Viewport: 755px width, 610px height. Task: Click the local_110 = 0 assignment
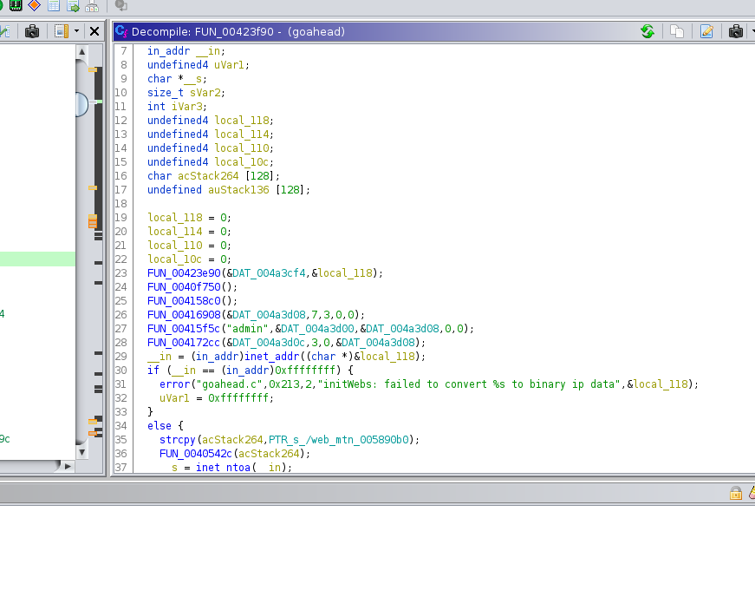tap(189, 246)
